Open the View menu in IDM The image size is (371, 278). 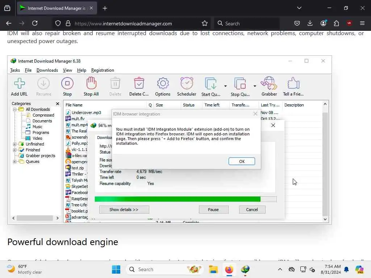[x=67, y=70]
